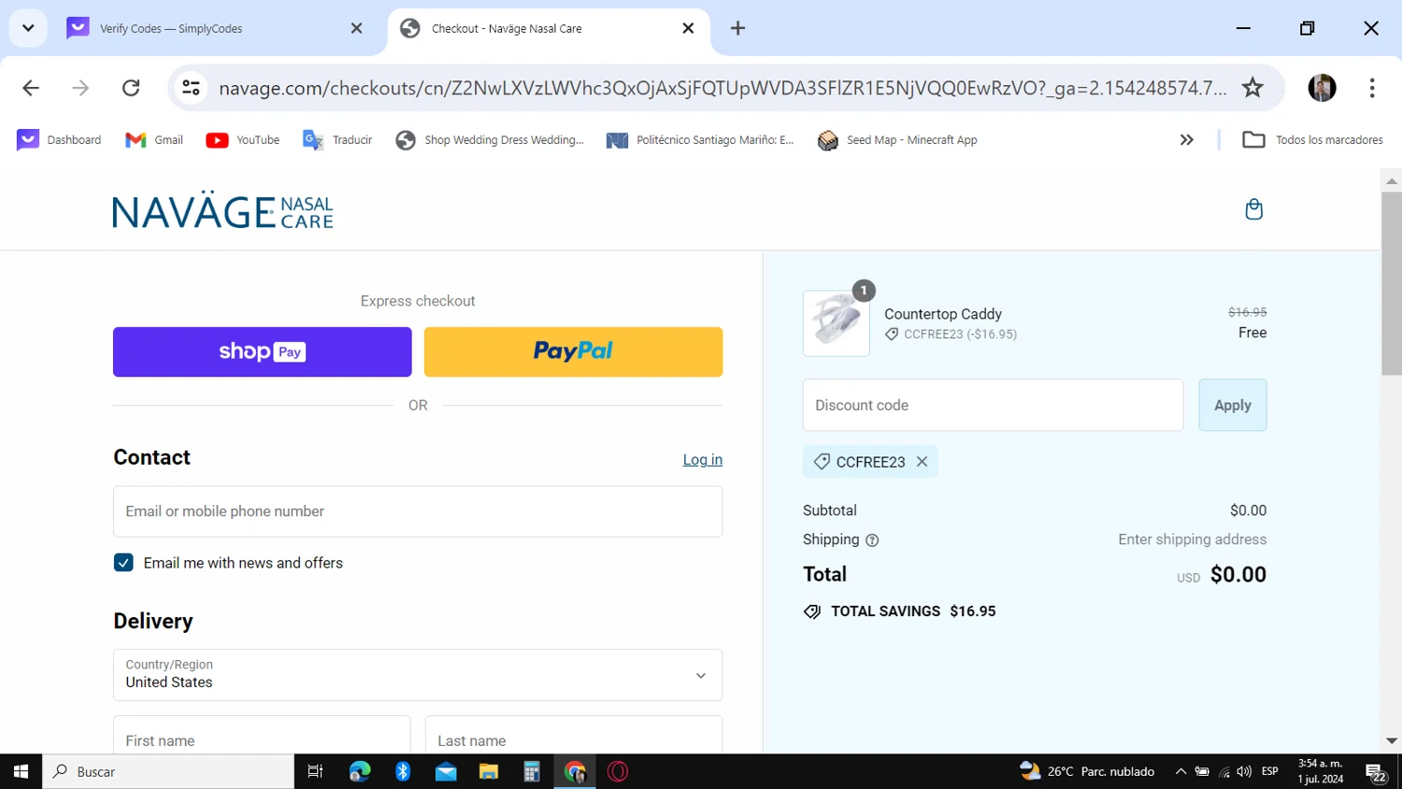This screenshot has width=1402, height=789.
Task: Click the Last name field
Action: point(574,736)
